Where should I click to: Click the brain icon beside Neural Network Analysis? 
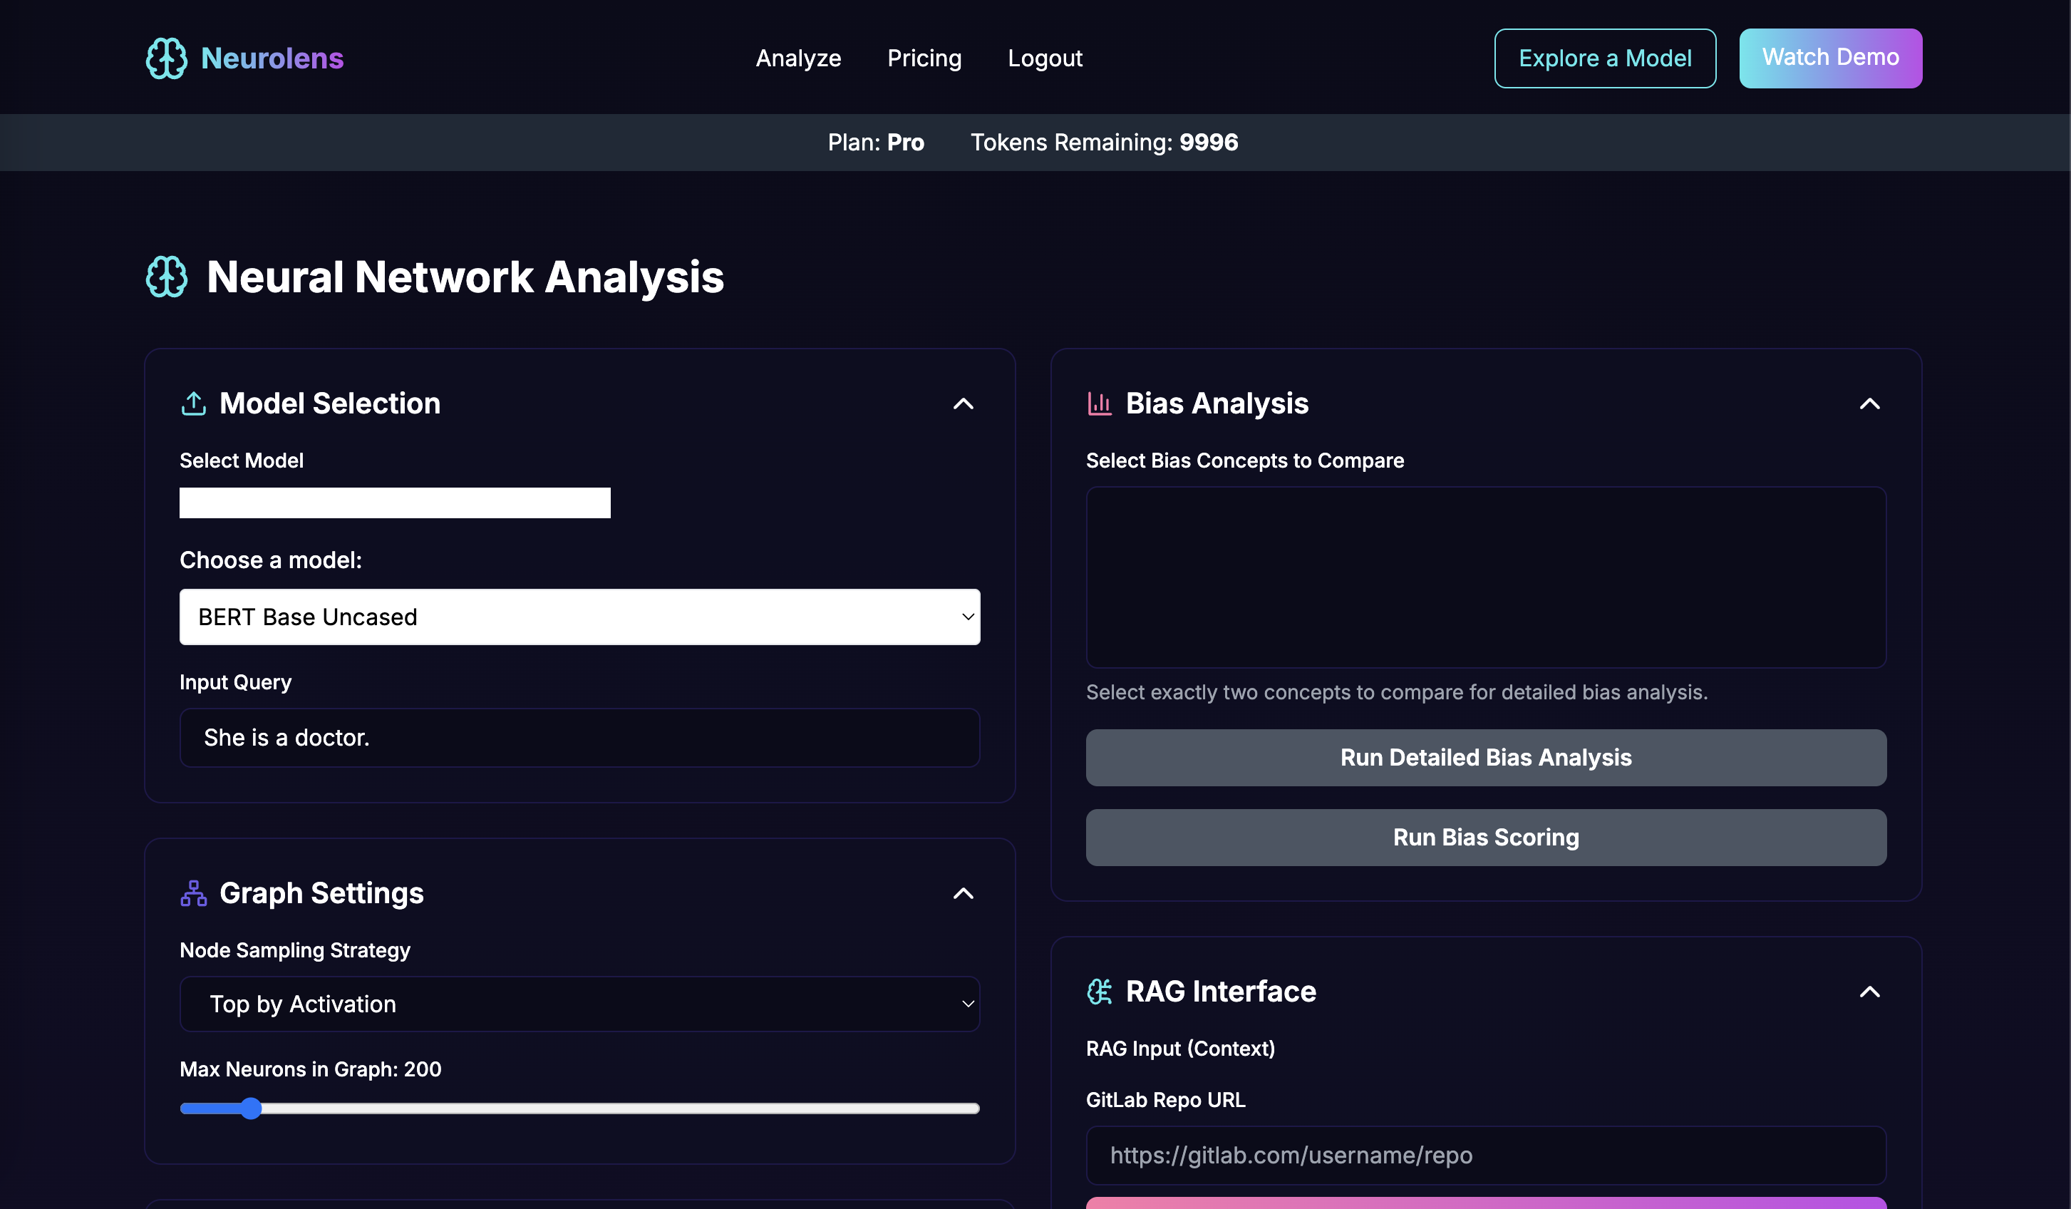(166, 277)
